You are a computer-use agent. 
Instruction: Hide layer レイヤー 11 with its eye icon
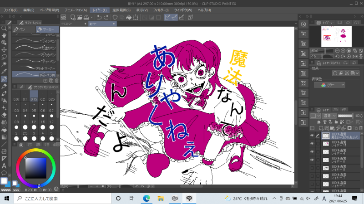(312, 144)
